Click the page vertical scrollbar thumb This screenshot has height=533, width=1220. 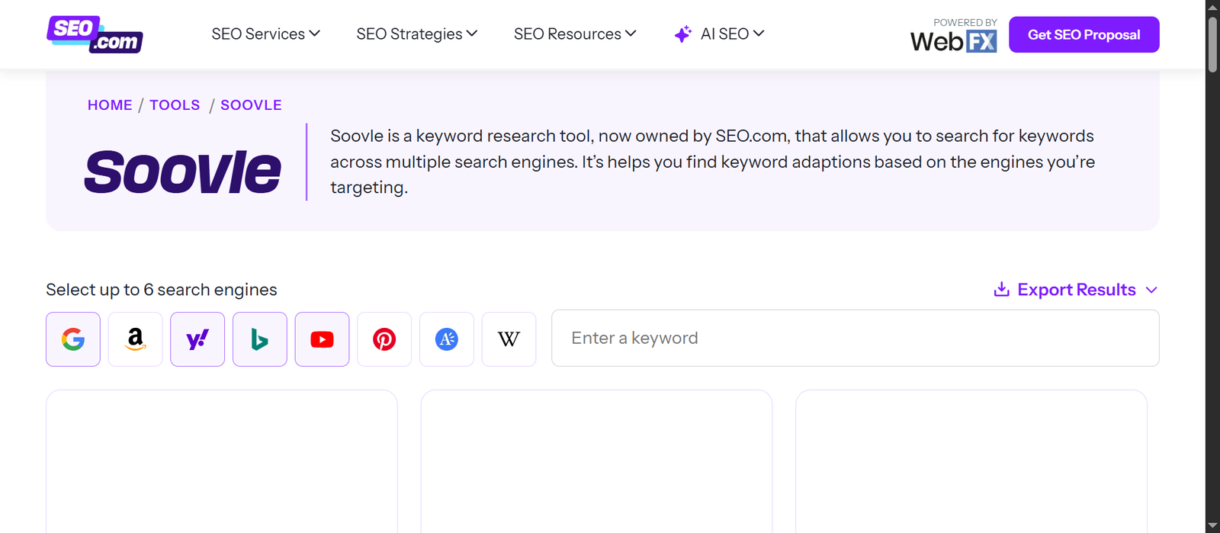[x=1212, y=45]
